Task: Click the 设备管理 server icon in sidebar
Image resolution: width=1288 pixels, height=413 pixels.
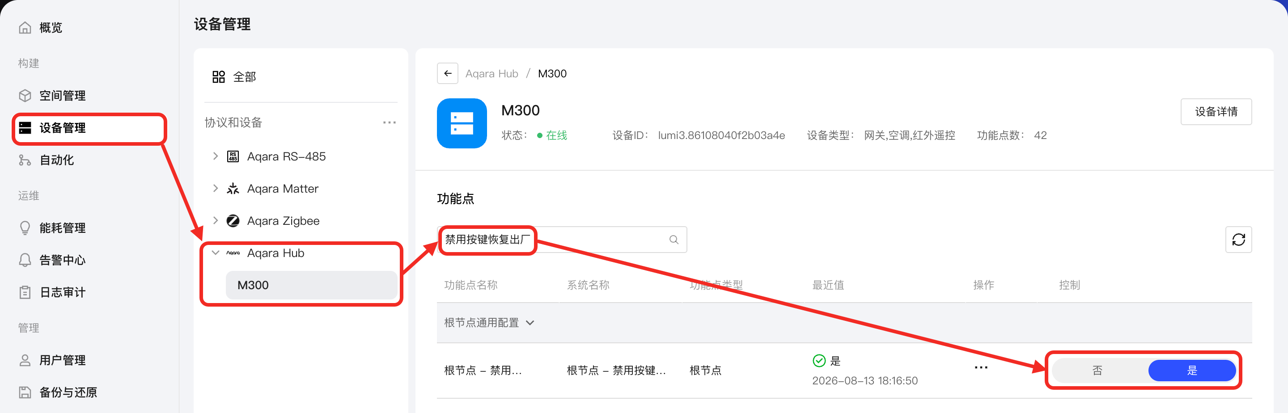Action: click(x=25, y=128)
